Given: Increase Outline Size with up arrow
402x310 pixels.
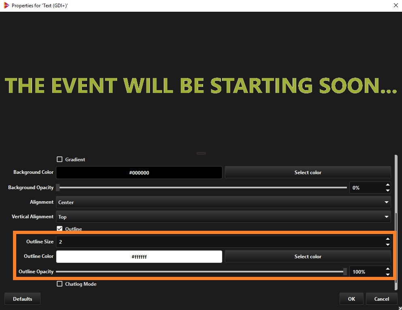Looking at the screenshot, I should point(388,238).
